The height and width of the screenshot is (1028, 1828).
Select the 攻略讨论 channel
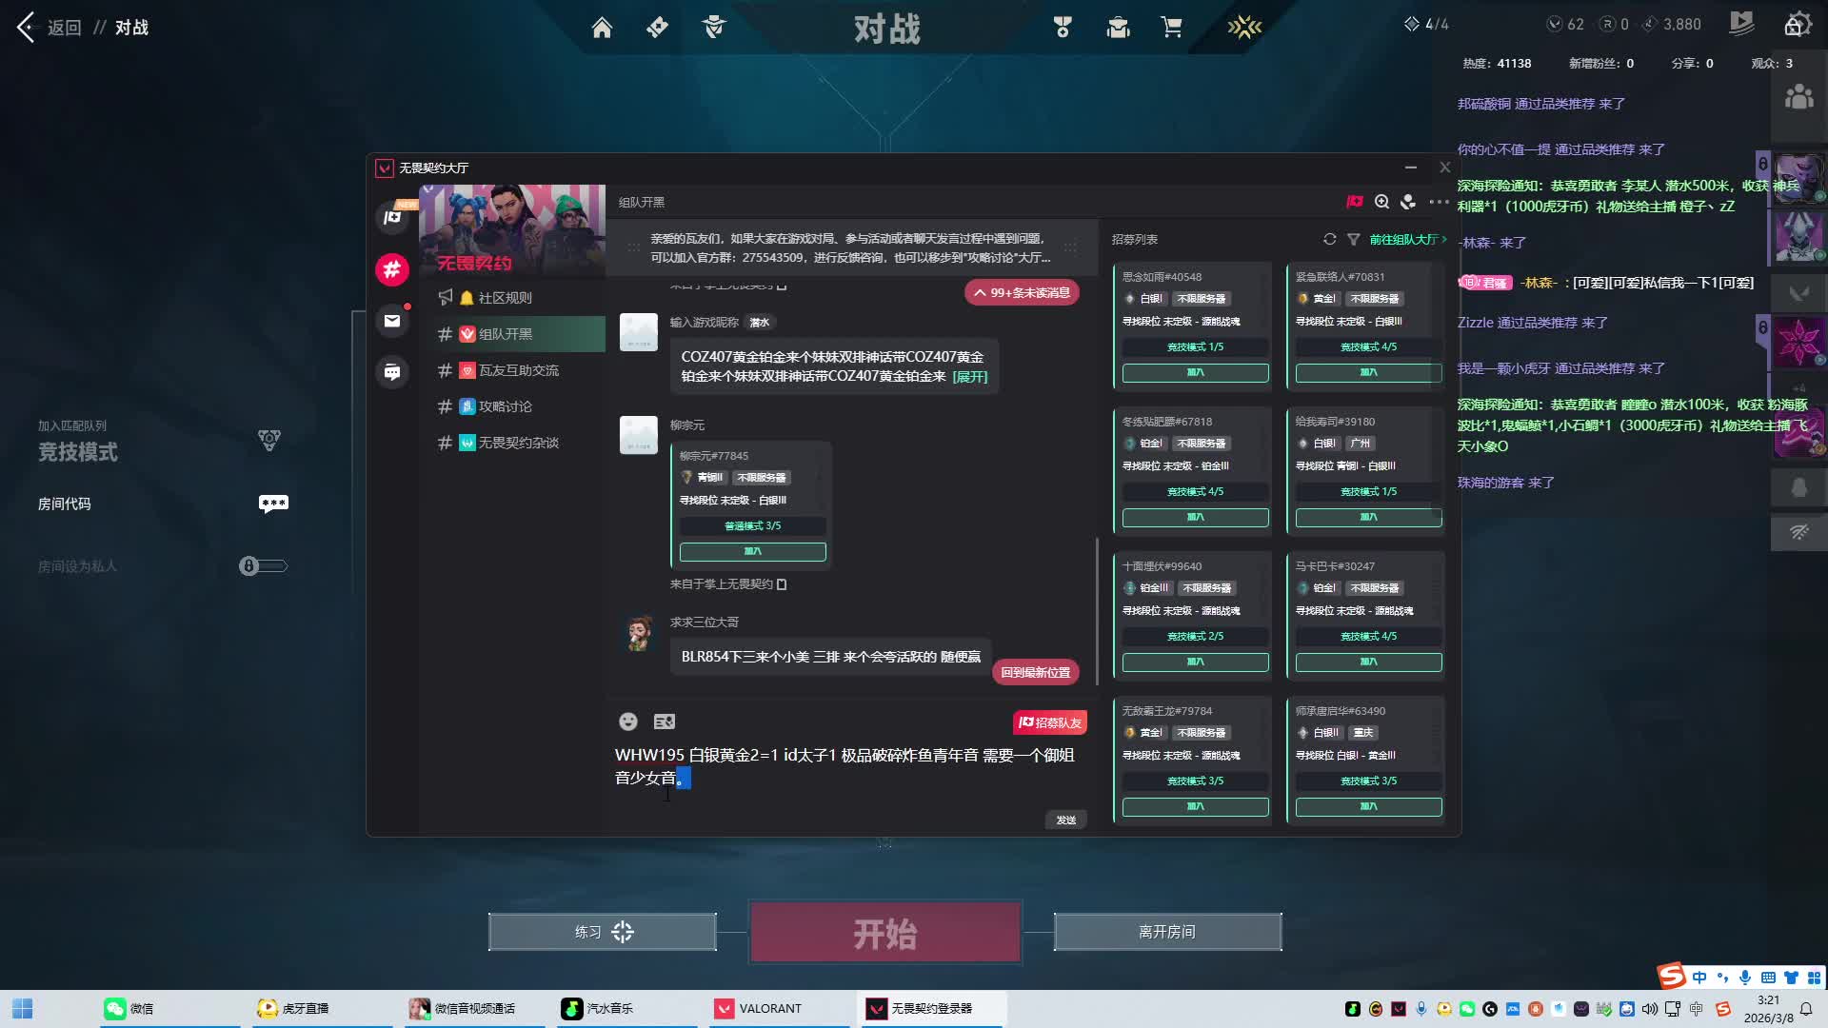click(505, 406)
